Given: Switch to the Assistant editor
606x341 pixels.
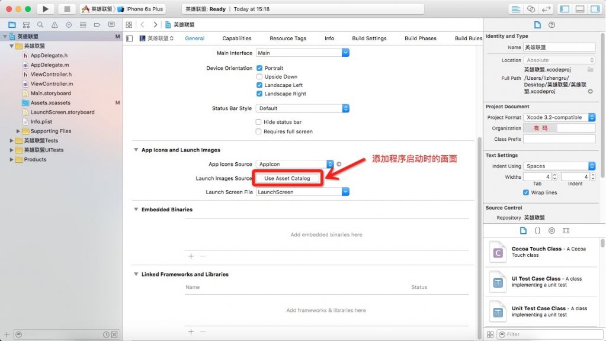Looking at the screenshot, I should (531, 9).
